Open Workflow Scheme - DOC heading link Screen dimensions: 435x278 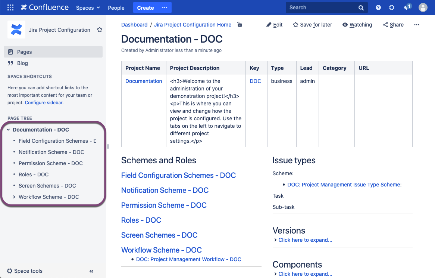pos(162,250)
